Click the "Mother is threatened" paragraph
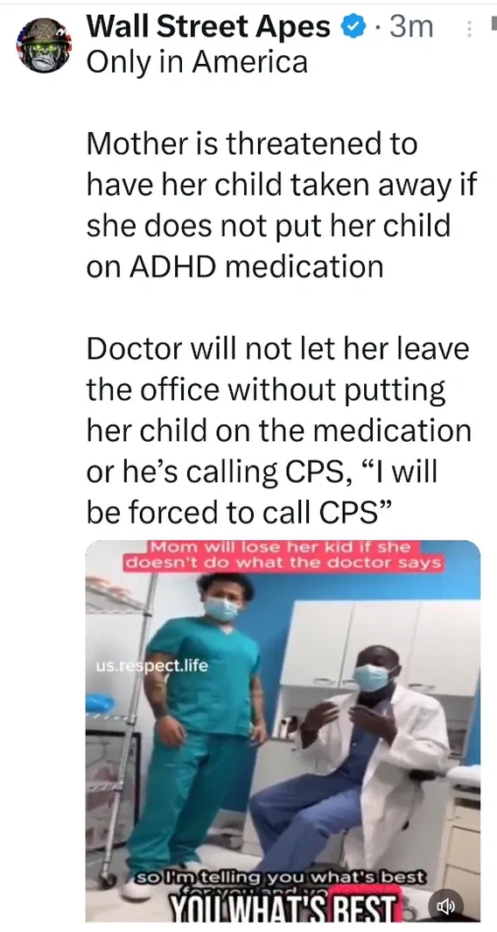497x932 pixels. pos(281,205)
